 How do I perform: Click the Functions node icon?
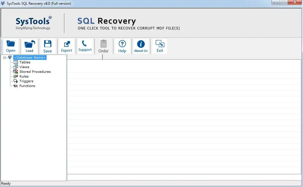[x=16, y=86]
